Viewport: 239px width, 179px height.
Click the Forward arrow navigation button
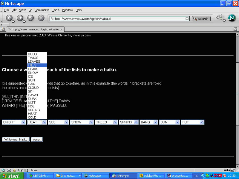point(20,18)
